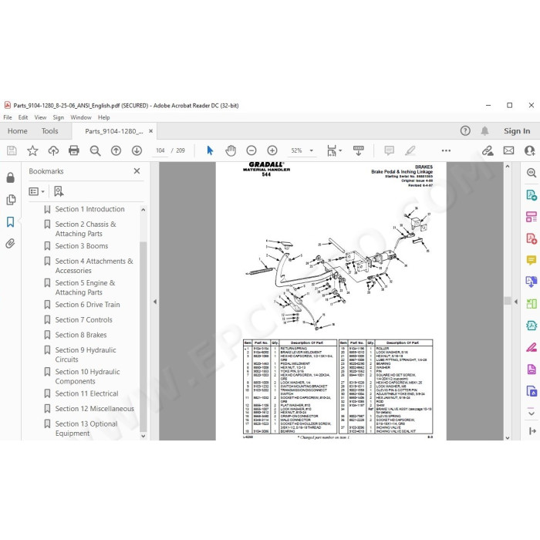Viewport: 540px width, 540px height.
Task: Show more tools ellipsis
Action: point(446,150)
